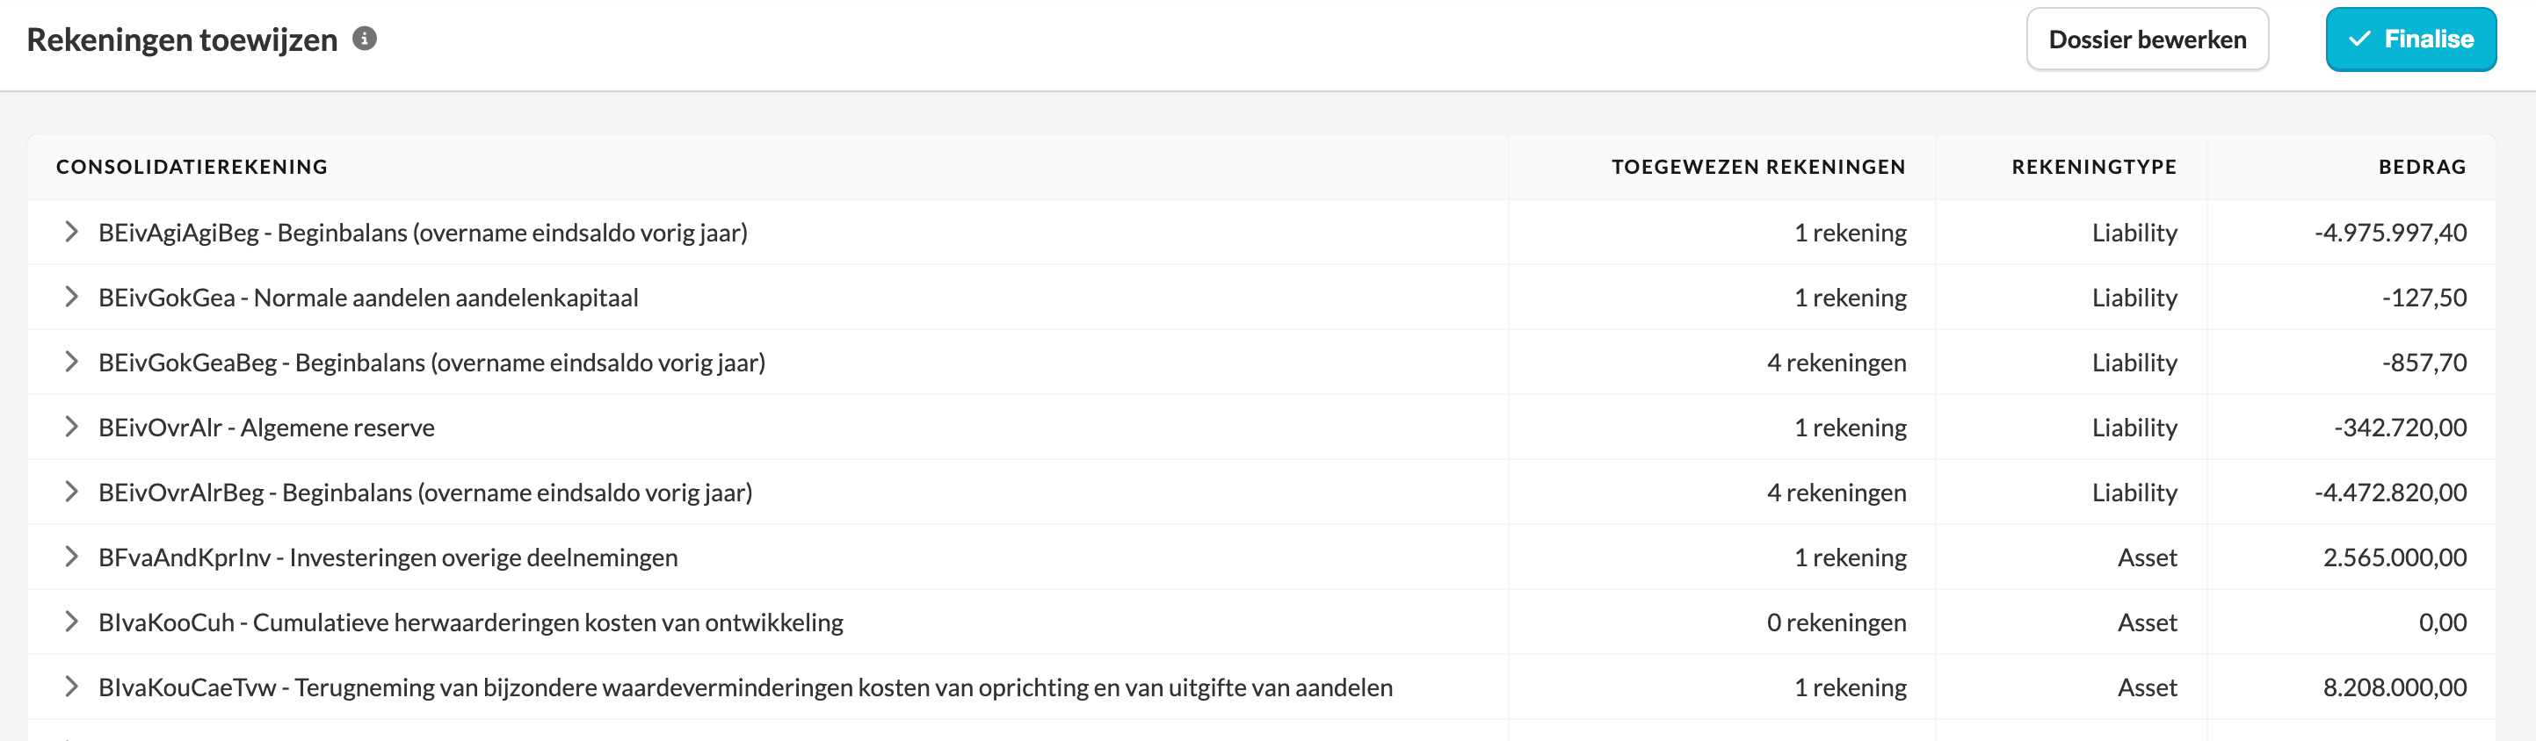Viewport: 2536px width, 741px height.
Task: Expand BIvaKooCuh Cumulatieve herwaarderingen row
Action: [71, 622]
